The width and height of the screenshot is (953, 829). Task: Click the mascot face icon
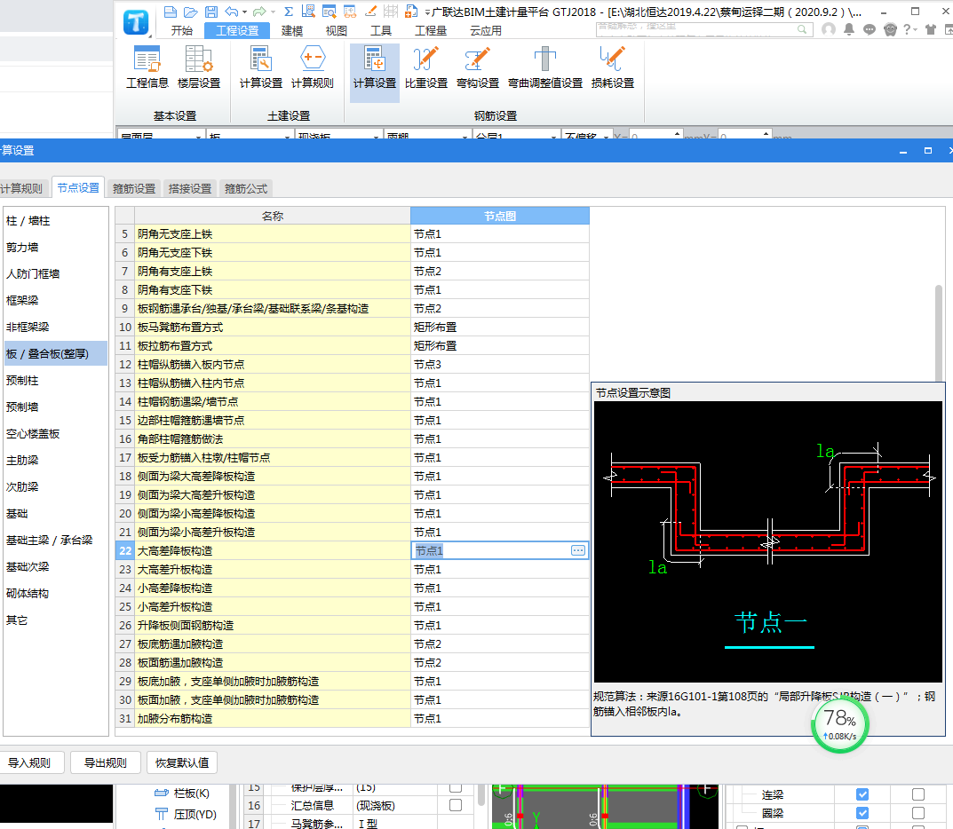tap(891, 29)
